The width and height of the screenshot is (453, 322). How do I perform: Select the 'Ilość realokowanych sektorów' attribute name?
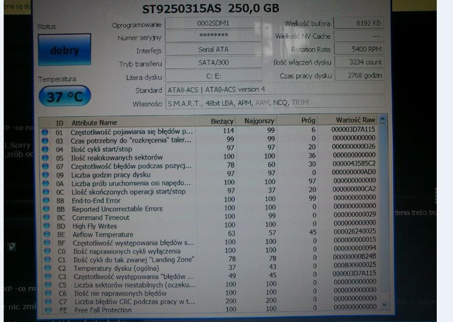point(117,158)
